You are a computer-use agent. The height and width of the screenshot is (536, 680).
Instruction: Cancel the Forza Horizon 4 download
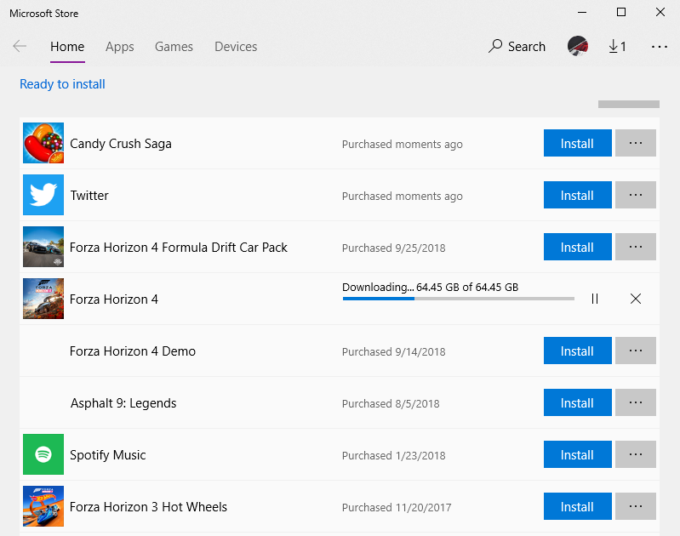(x=636, y=299)
